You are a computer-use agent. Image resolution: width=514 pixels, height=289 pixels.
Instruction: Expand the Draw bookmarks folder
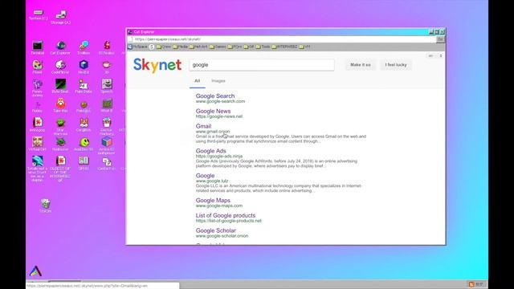click(x=164, y=47)
